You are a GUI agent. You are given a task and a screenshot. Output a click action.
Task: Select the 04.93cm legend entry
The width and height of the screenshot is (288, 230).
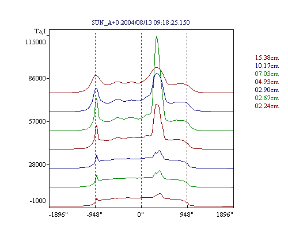coord(267,82)
